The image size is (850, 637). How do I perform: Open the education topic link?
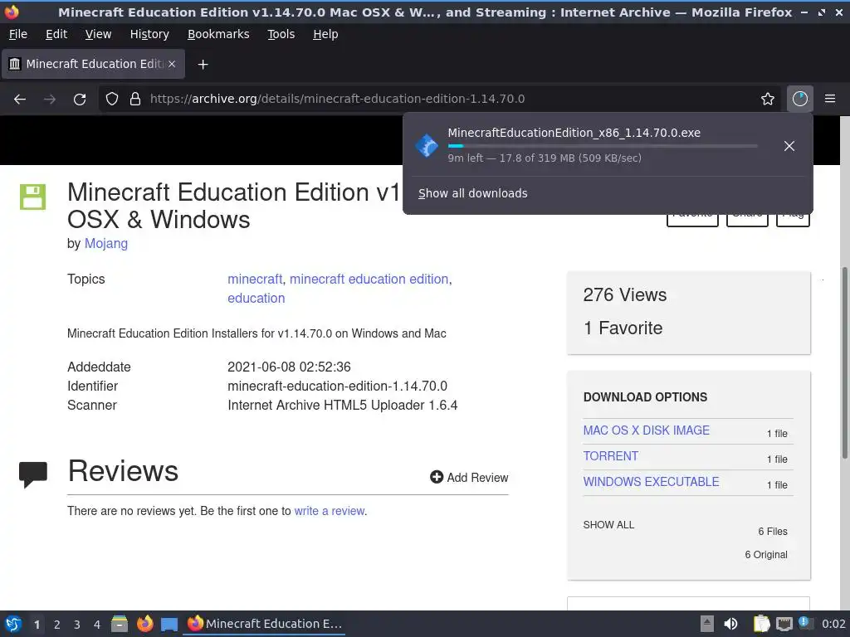coord(256,298)
